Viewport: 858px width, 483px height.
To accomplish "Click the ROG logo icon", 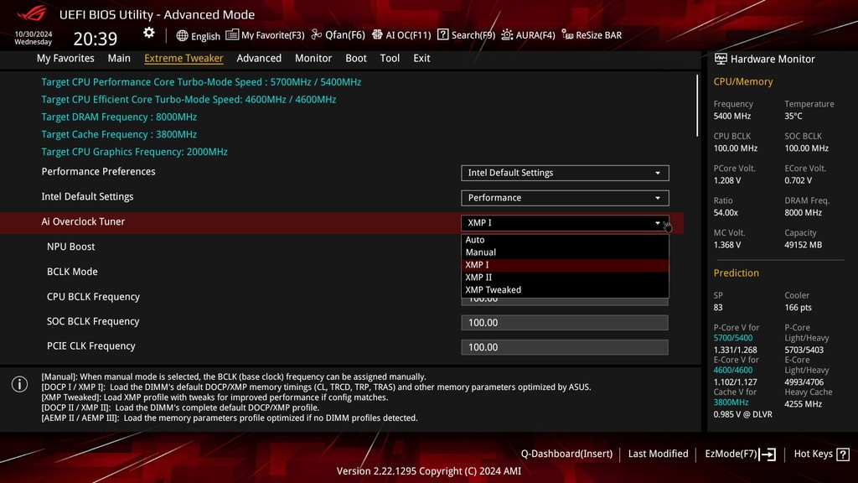I will (x=32, y=13).
